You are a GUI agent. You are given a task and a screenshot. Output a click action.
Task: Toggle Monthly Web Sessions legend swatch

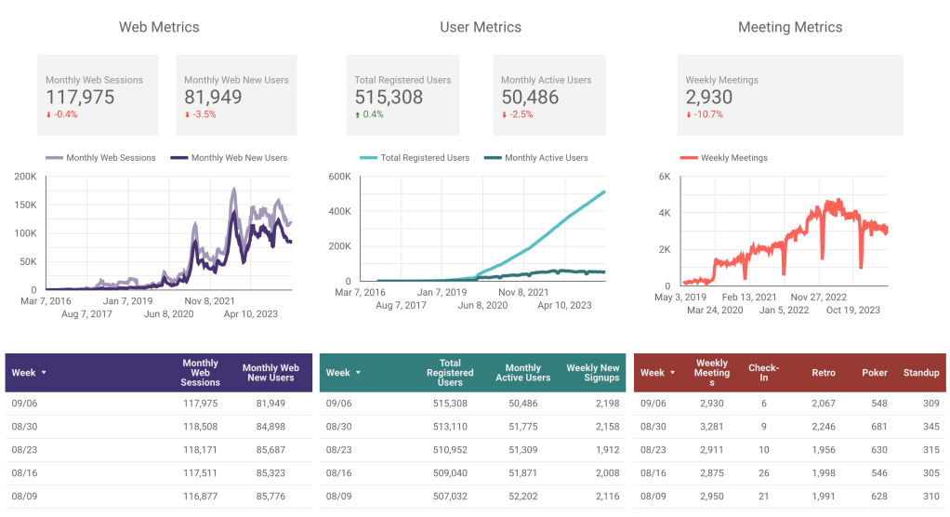pos(54,158)
